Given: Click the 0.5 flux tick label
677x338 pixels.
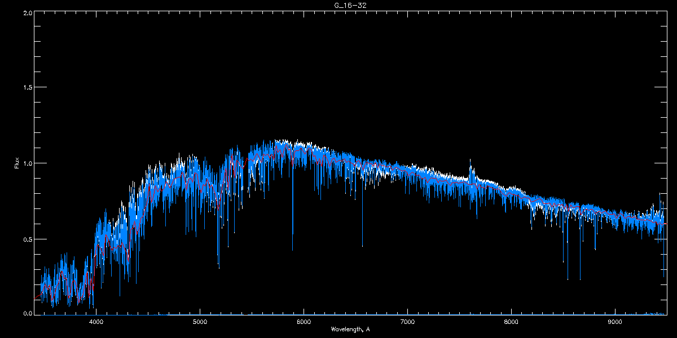Looking at the screenshot, I should (x=27, y=239).
